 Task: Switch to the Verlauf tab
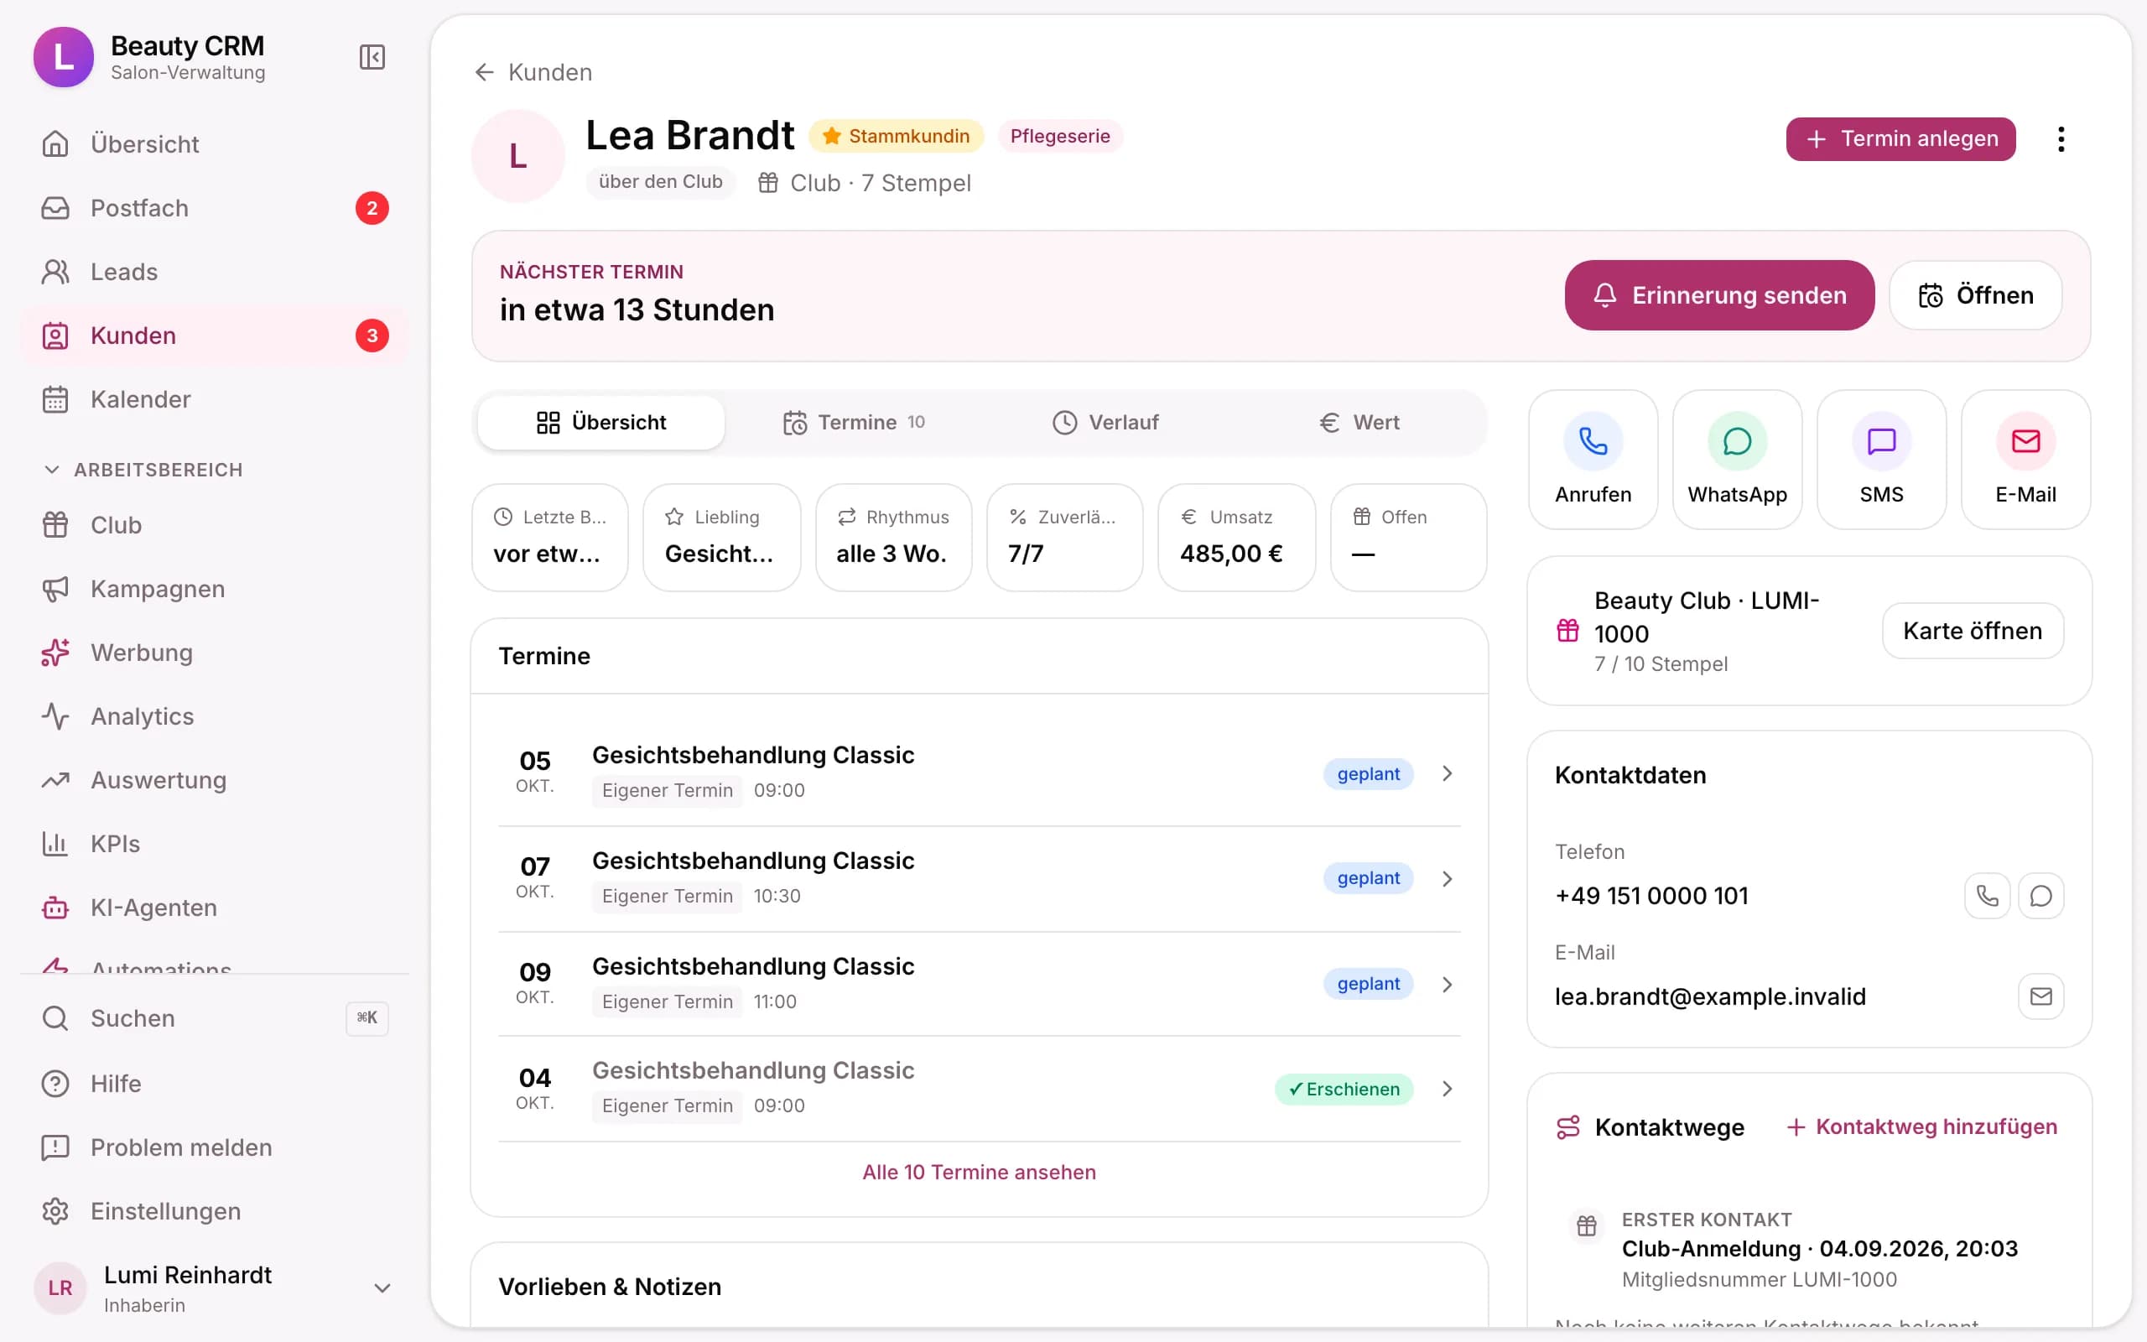pyautogui.click(x=1105, y=423)
